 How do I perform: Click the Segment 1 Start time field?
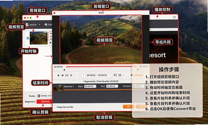click(90, 86)
